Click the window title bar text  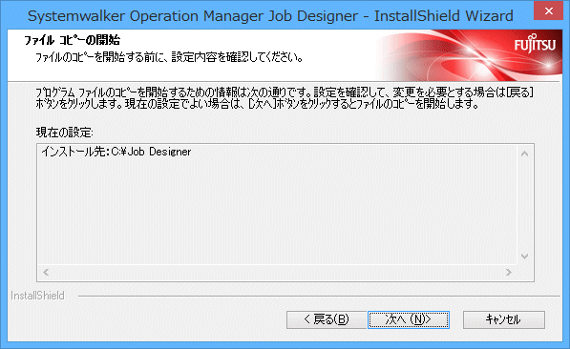[x=270, y=16]
